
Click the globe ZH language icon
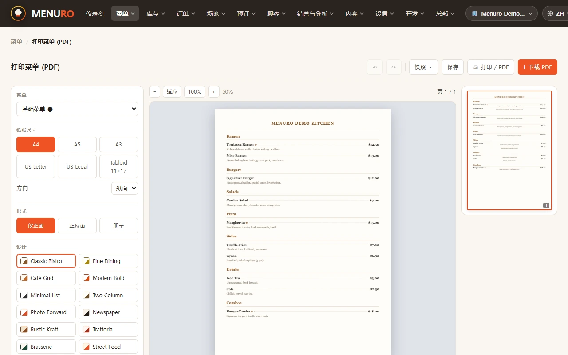[550, 14]
